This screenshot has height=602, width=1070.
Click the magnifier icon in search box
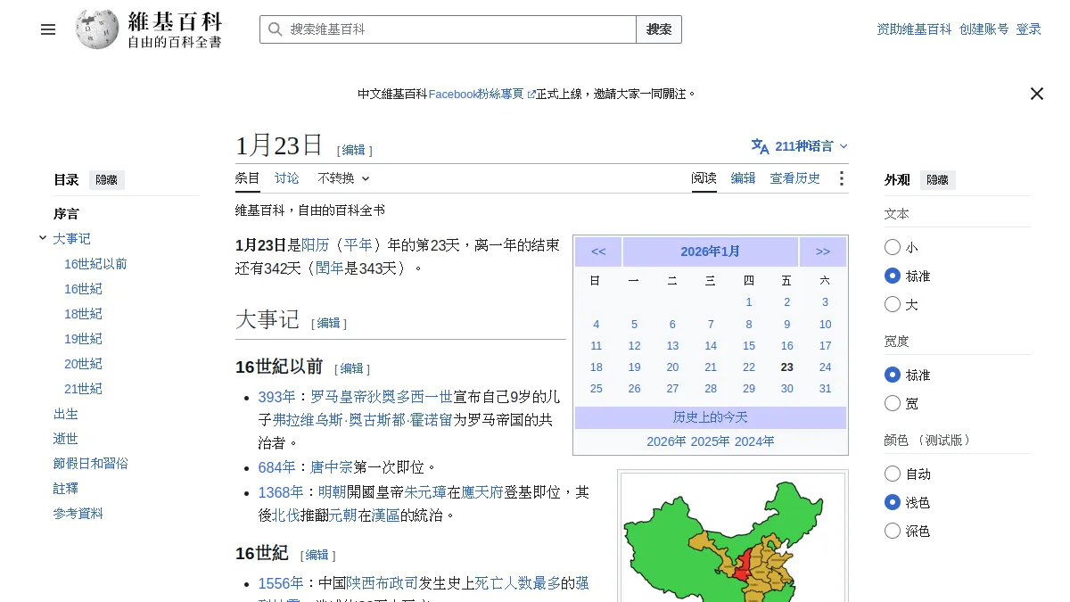(x=276, y=29)
